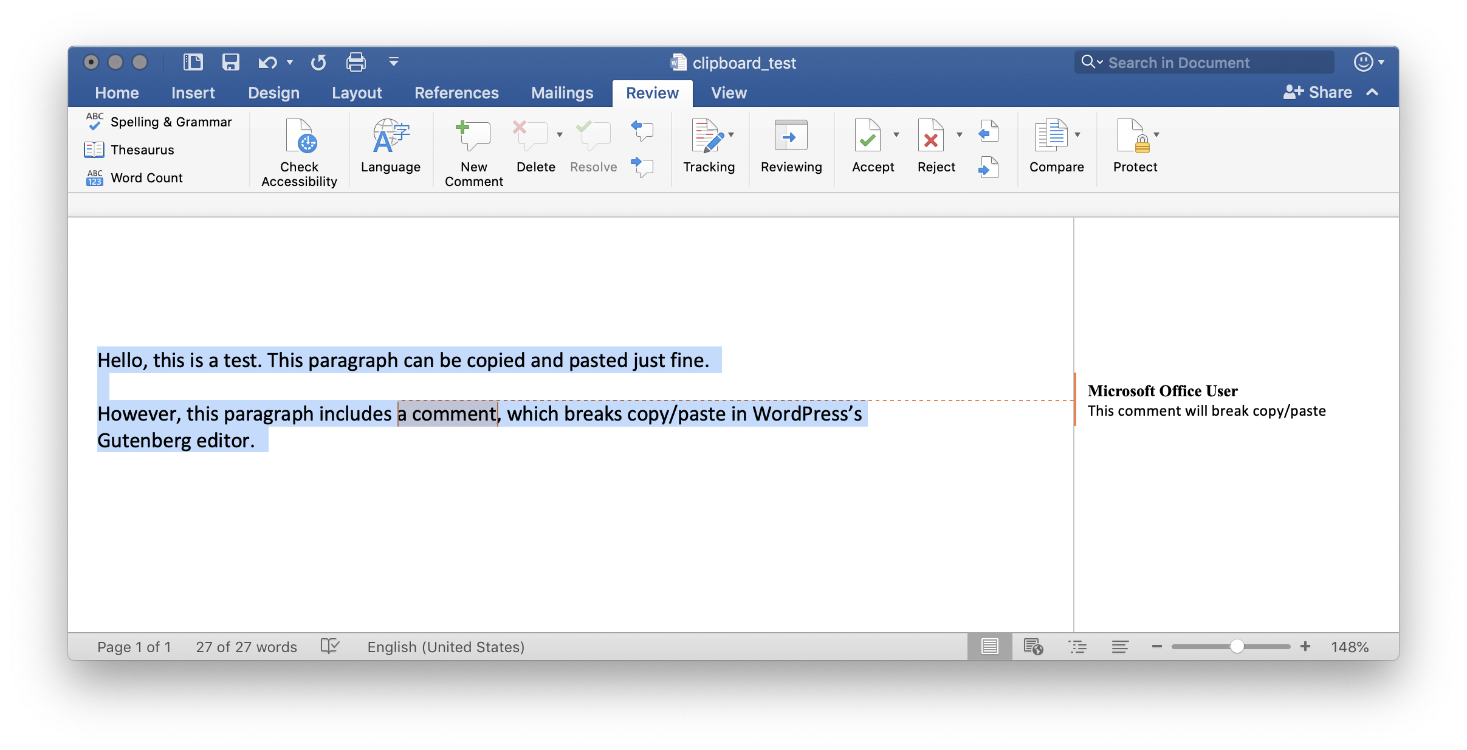Click the Spelling & Grammar icon

[x=95, y=122]
